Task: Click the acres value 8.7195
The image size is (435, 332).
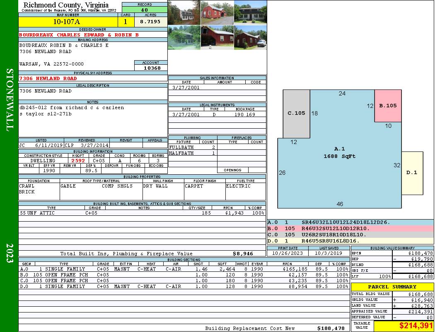Action: tap(151, 22)
